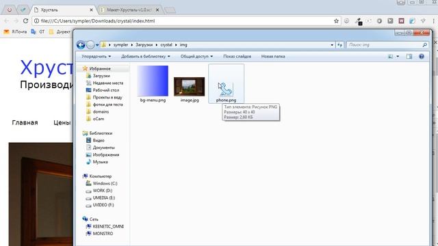The height and width of the screenshot is (246, 438).
Task: Select the phone.png file
Action: pos(226,83)
